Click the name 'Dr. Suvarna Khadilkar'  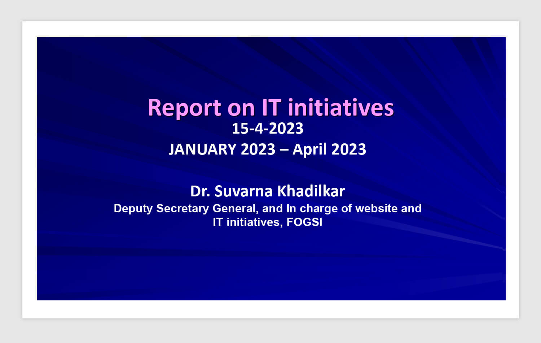click(x=268, y=191)
